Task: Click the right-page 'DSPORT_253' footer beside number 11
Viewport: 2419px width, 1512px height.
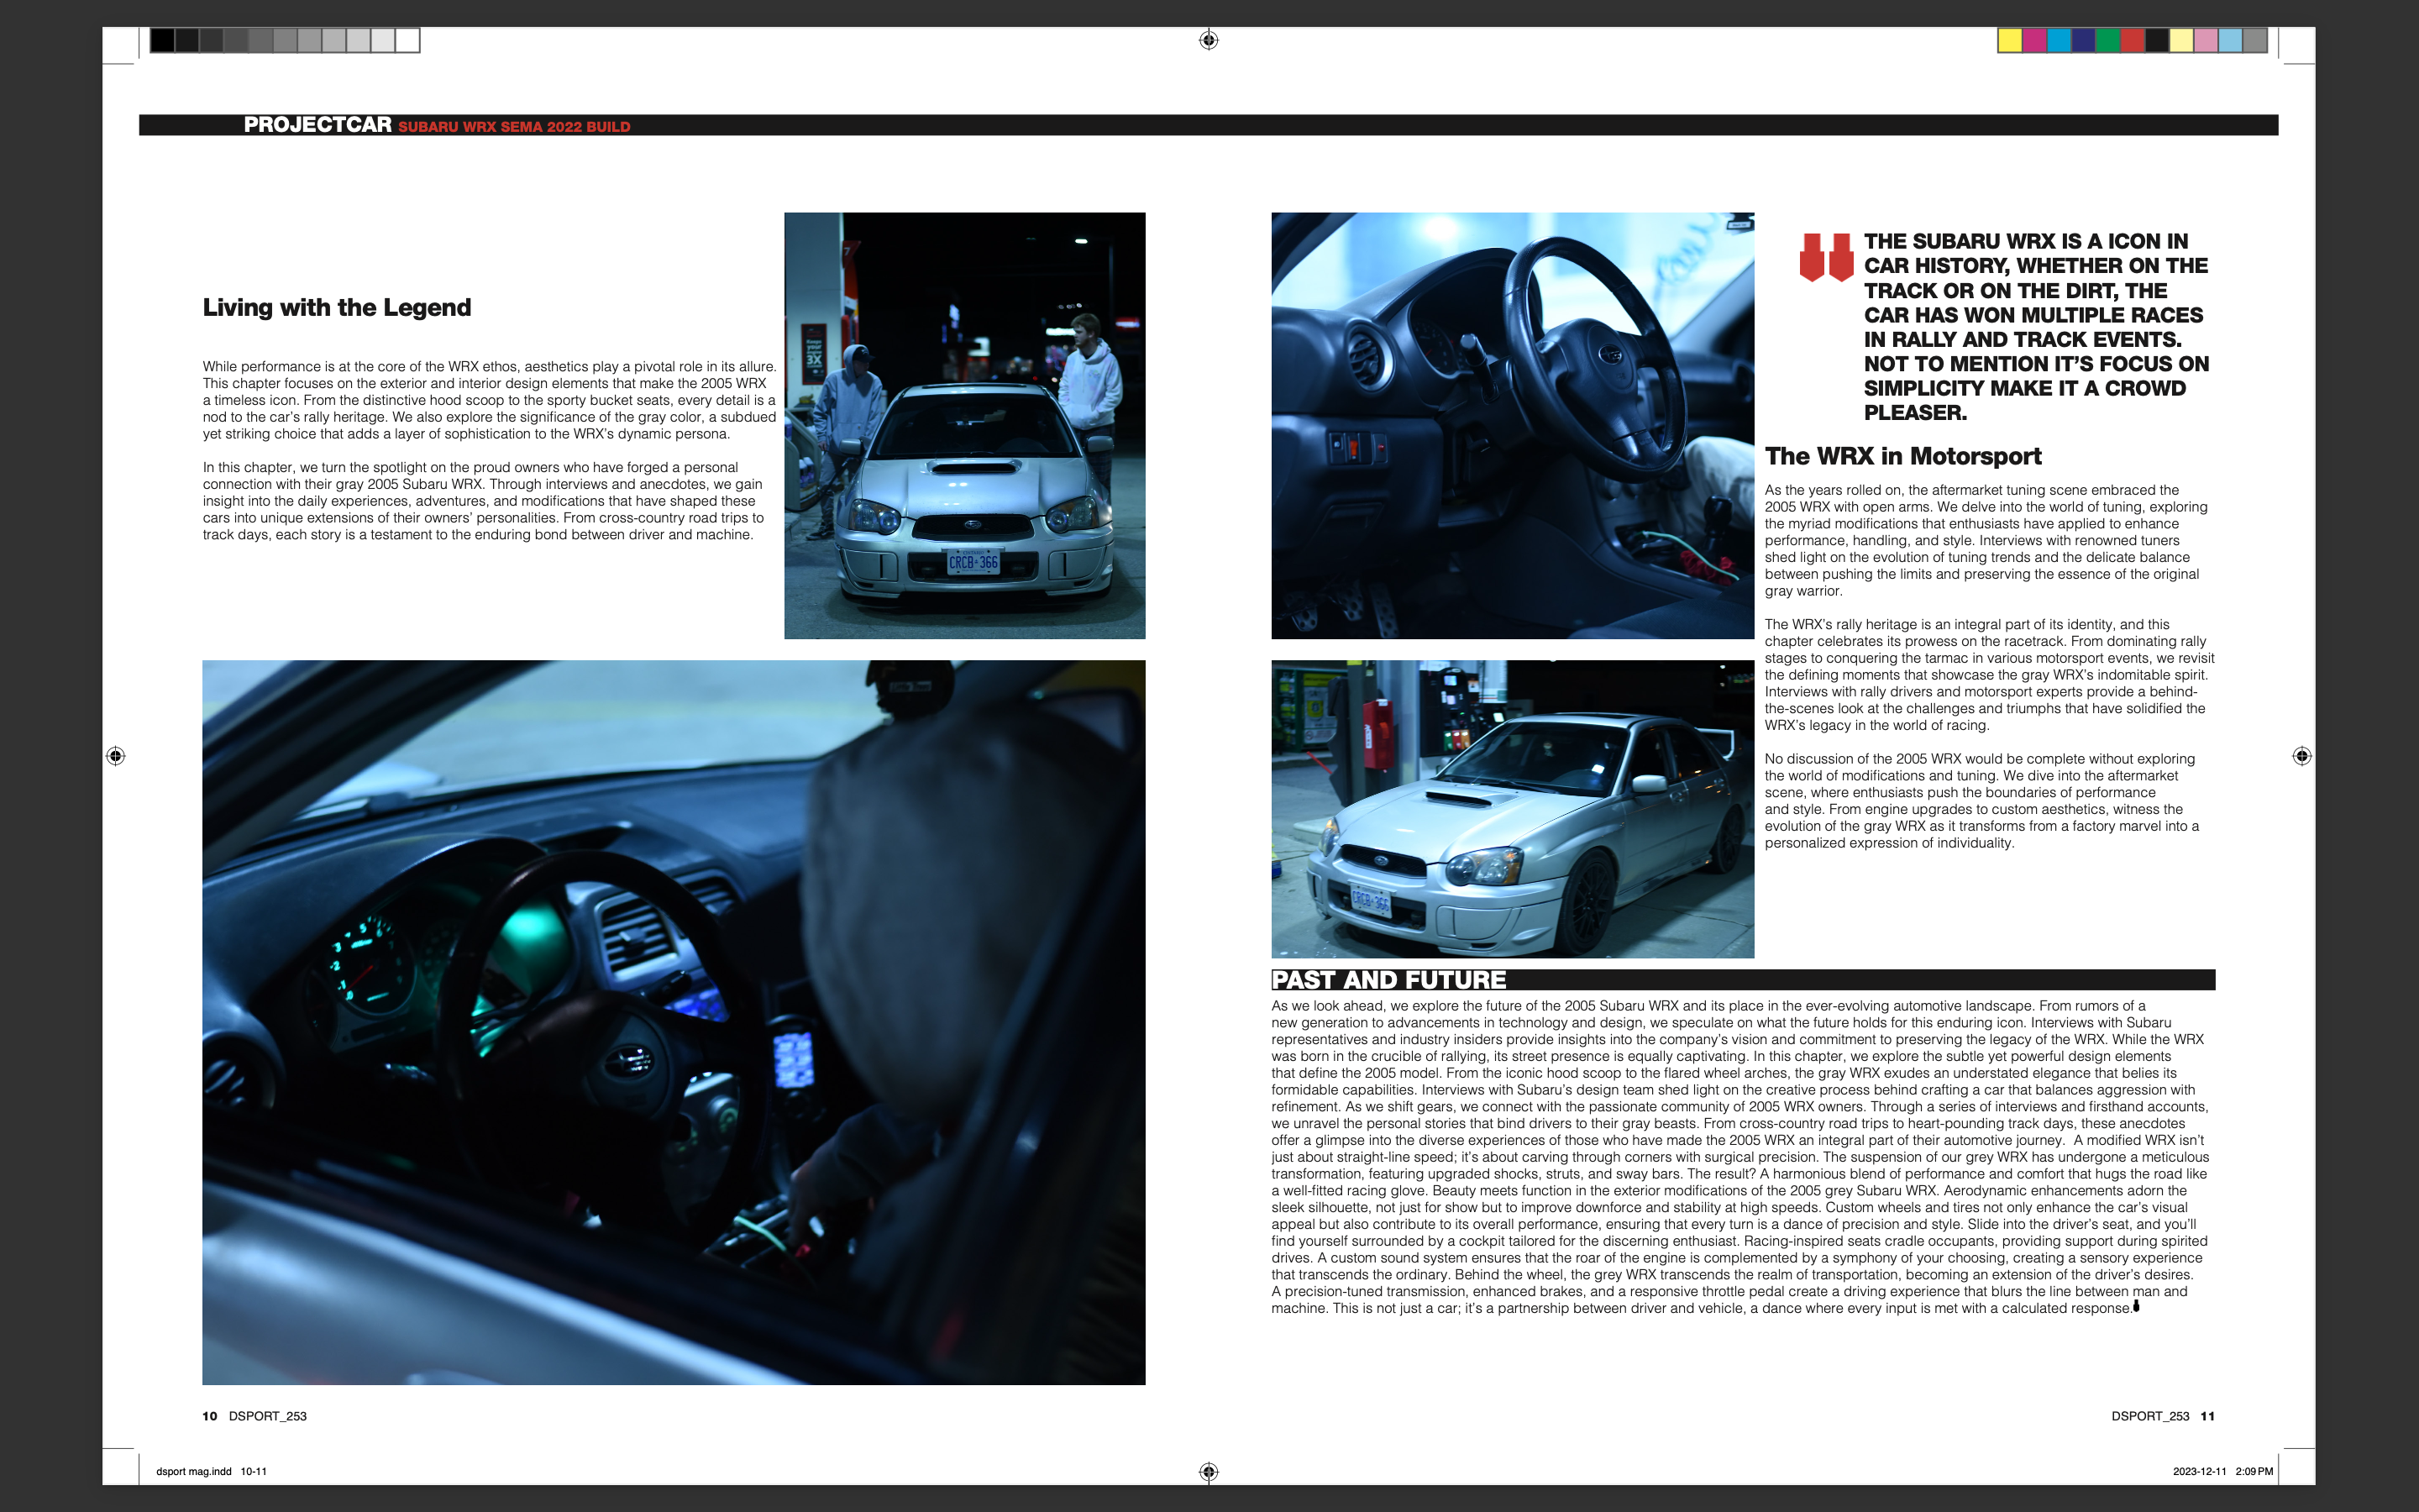Action: (2150, 1416)
